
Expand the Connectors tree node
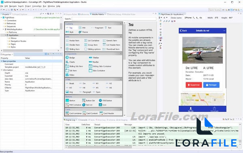tap(3, 21)
